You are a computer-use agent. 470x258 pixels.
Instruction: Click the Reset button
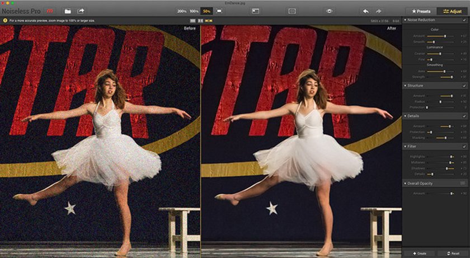(453, 254)
